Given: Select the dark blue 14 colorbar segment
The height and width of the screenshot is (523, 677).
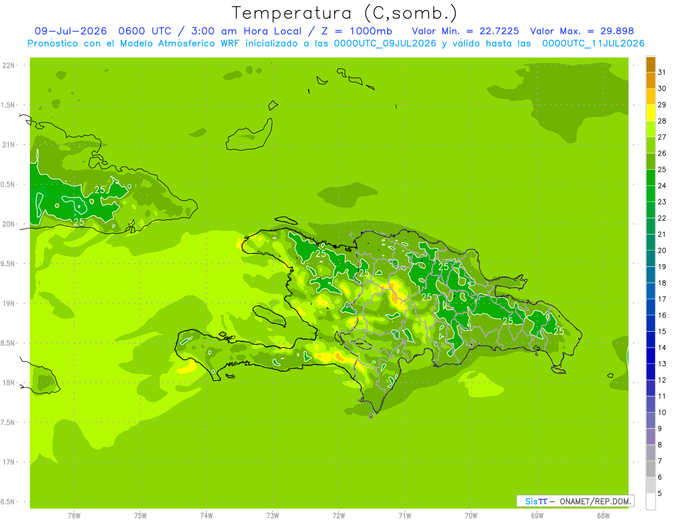Looking at the screenshot, I should tap(650, 340).
